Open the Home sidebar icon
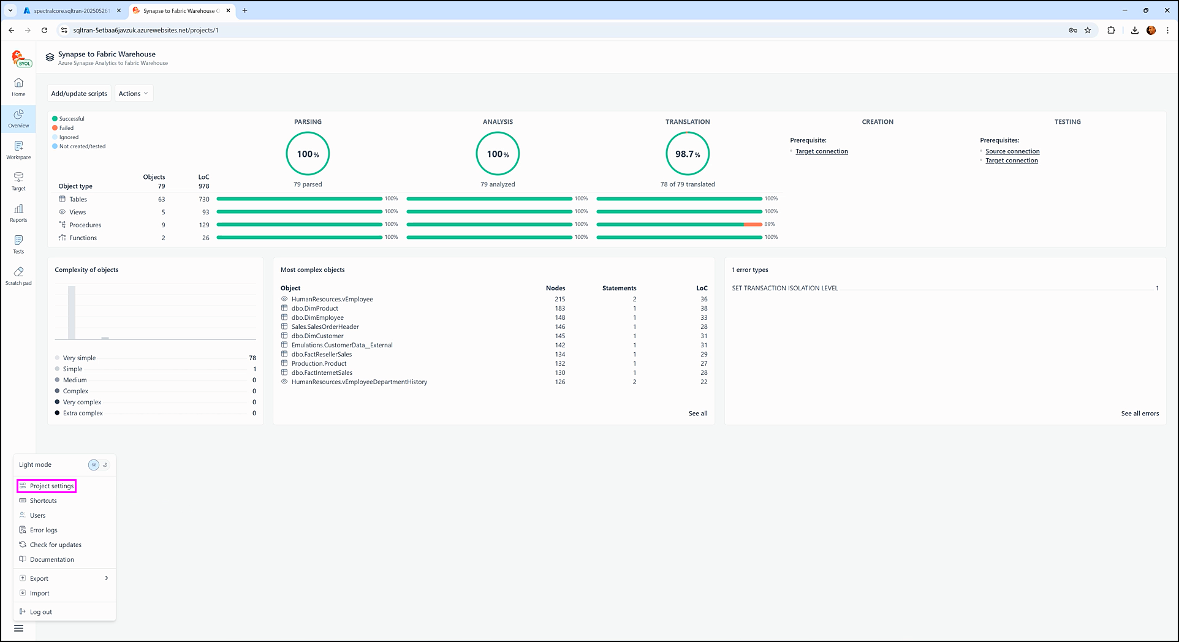The image size is (1179, 642). tap(18, 86)
